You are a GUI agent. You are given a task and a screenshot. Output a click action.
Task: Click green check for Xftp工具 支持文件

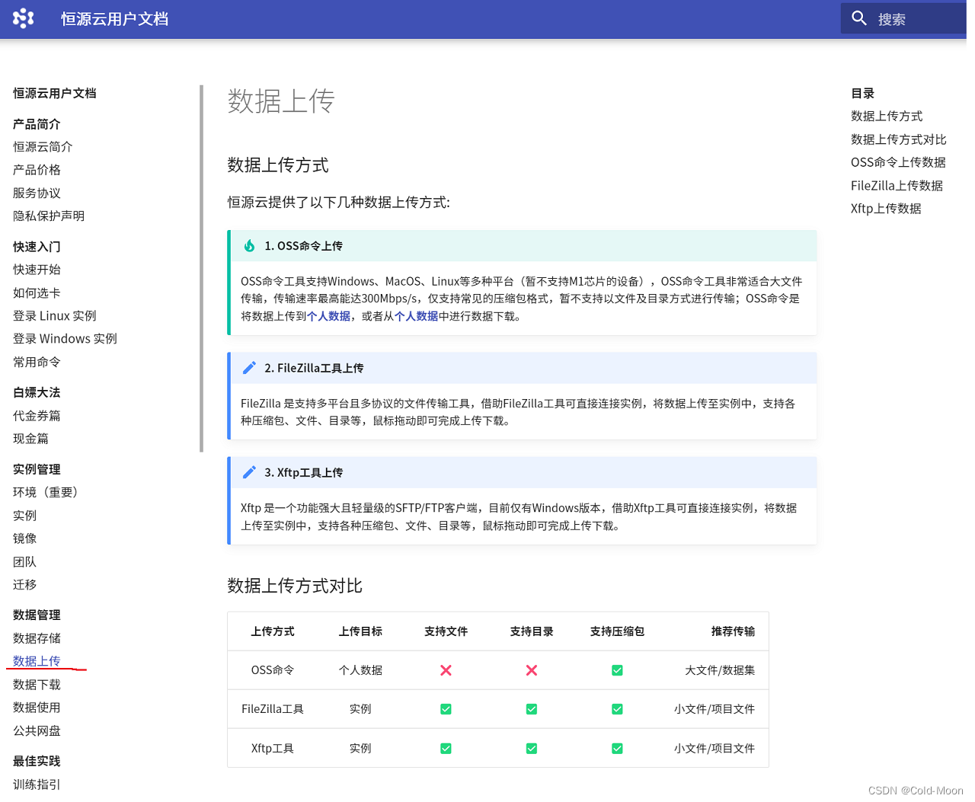446,749
